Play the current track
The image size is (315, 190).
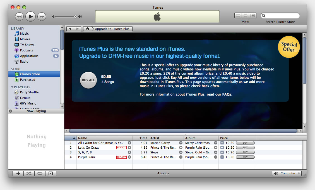[x=30, y=16]
